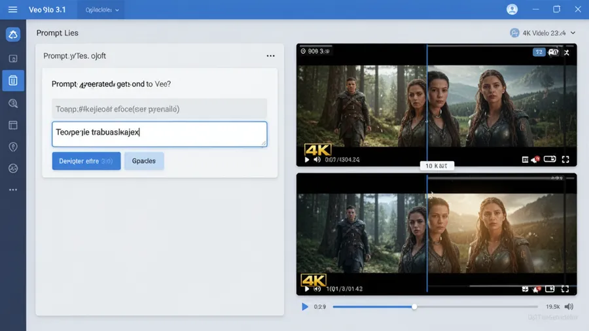
Task: Open the hamburger menu in title bar
Action: [13, 9]
